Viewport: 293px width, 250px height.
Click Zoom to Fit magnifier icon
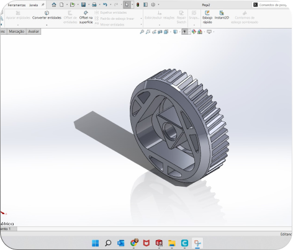(142, 32)
